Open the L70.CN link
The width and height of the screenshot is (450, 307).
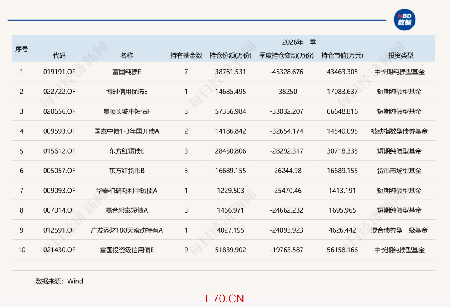click(x=225, y=298)
